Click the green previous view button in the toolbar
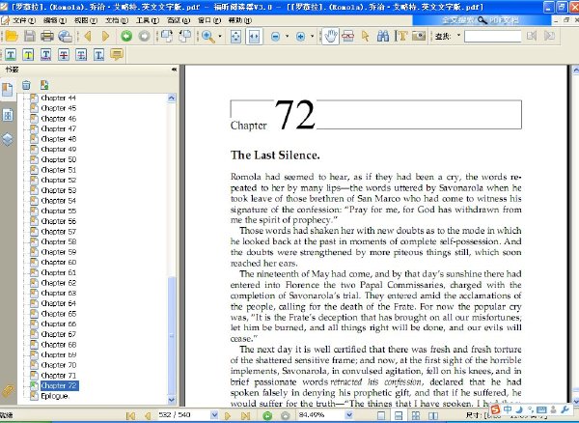The height and width of the screenshot is (423, 579). (126, 36)
